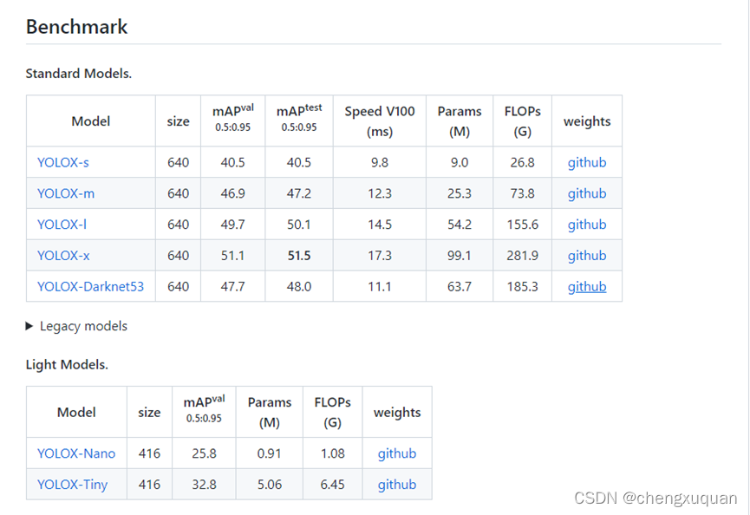Download YOLOX-m weights via github link
Image resolution: width=750 pixels, height=515 pixels.
click(587, 194)
